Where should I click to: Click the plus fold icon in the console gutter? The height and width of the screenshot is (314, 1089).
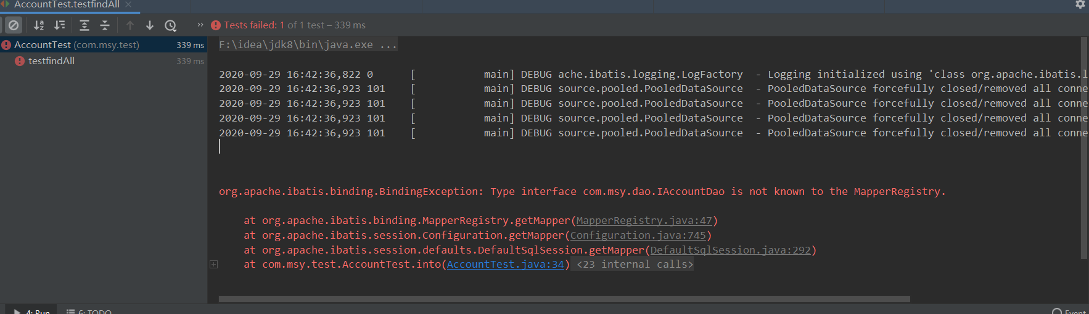click(214, 265)
